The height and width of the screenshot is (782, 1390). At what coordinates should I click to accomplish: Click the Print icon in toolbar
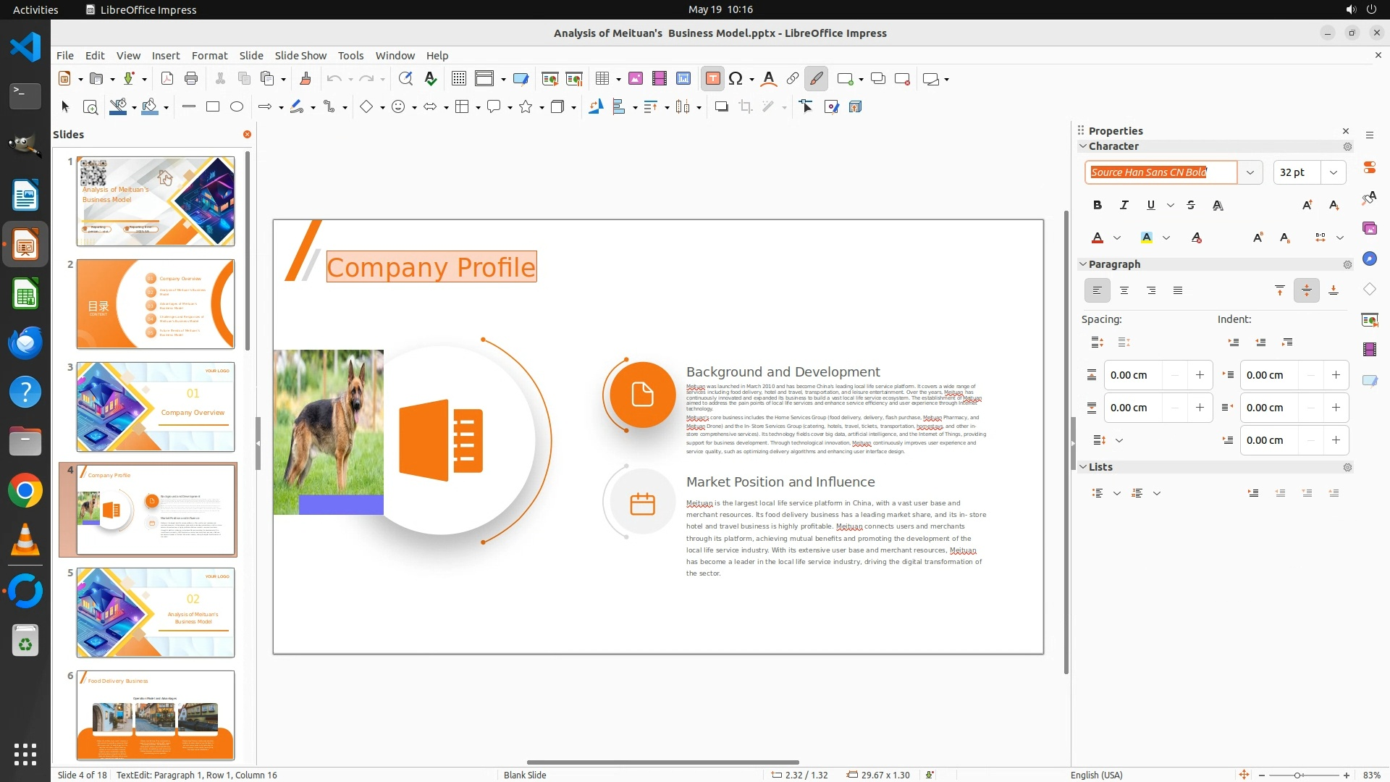(191, 79)
